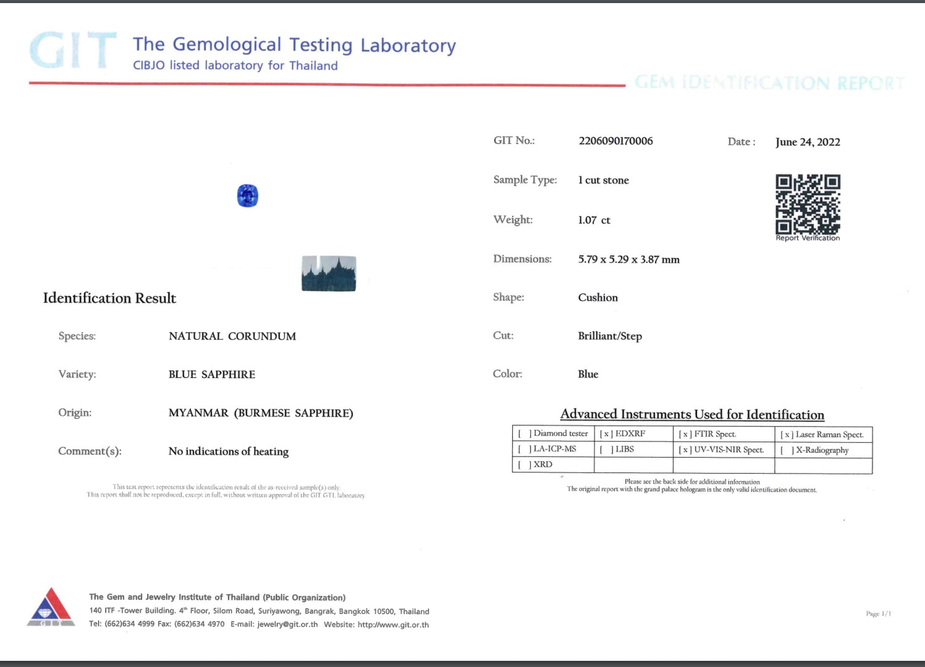Toggle the EDXRF checkbox
Image resolution: width=925 pixels, height=667 pixels.
[x=606, y=434]
